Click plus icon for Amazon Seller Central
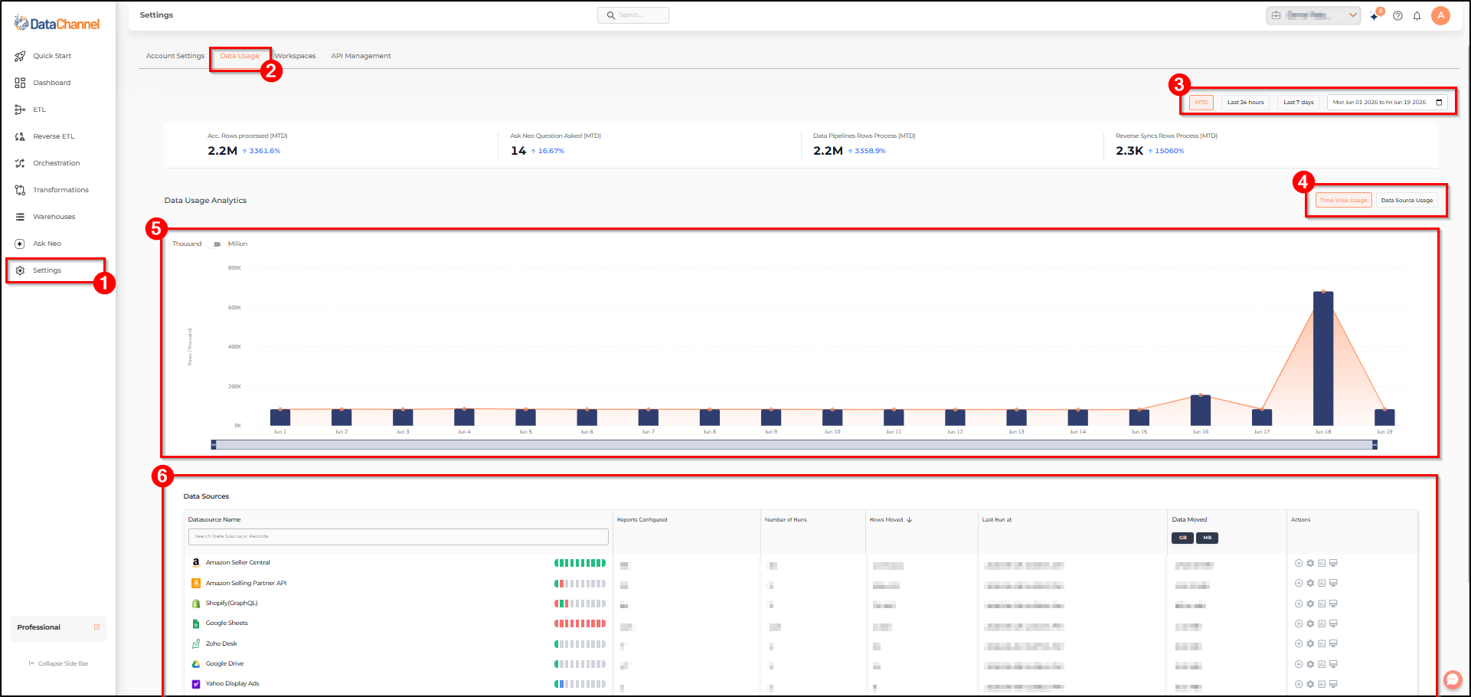This screenshot has width=1471, height=697. pos(1299,563)
